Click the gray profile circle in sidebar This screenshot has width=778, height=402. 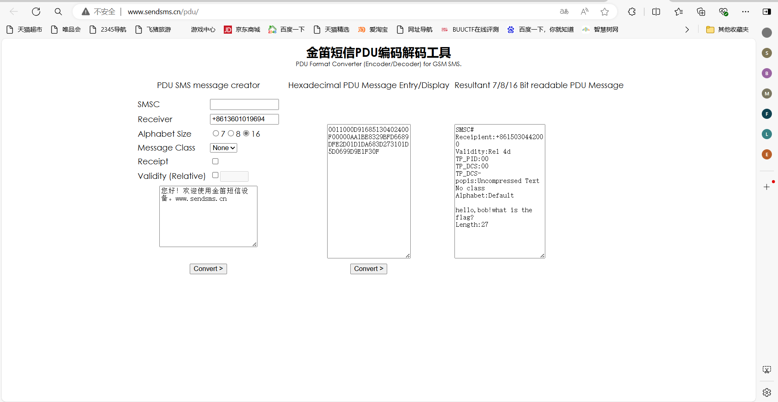767,33
